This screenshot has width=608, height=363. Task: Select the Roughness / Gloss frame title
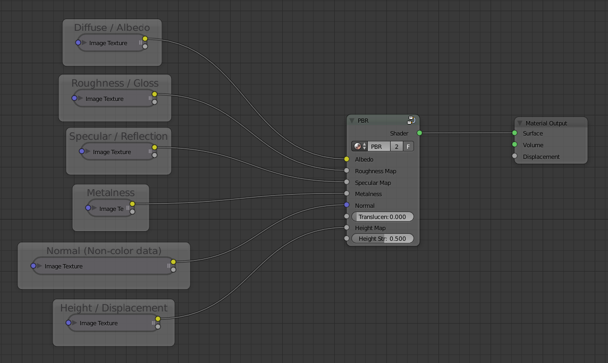point(115,83)
